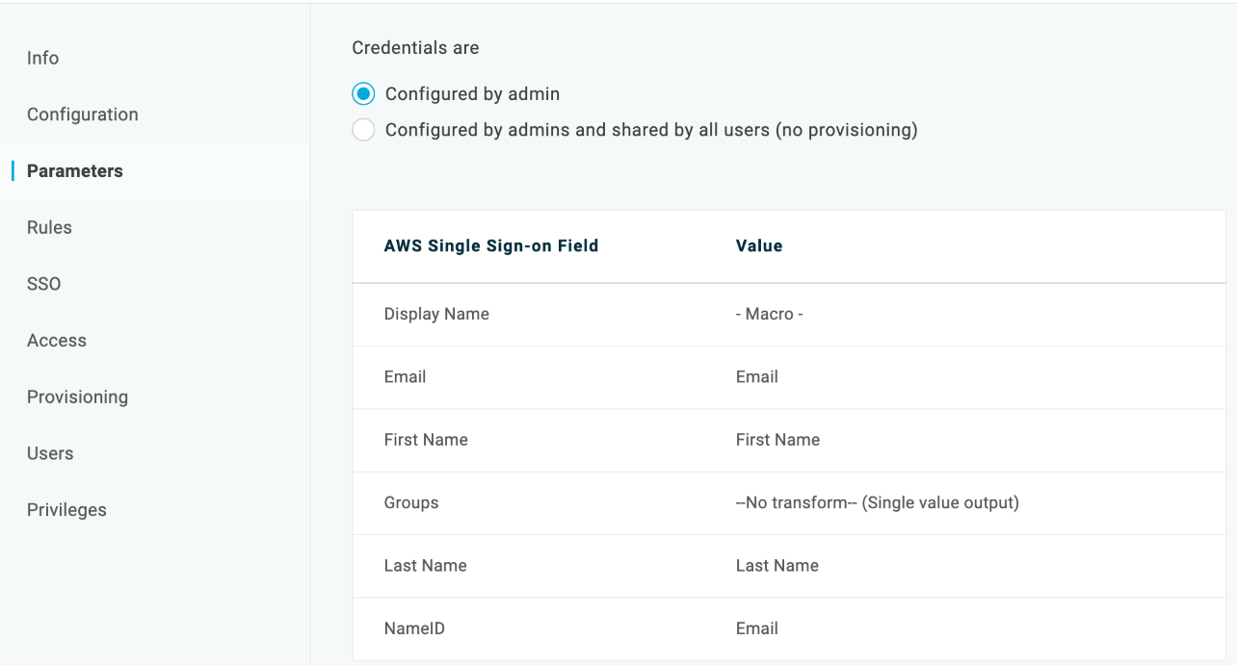The width and height of the screenshot is (1237, 666).
Task: Click the No transform Groups value
Action: pos(877,502)
